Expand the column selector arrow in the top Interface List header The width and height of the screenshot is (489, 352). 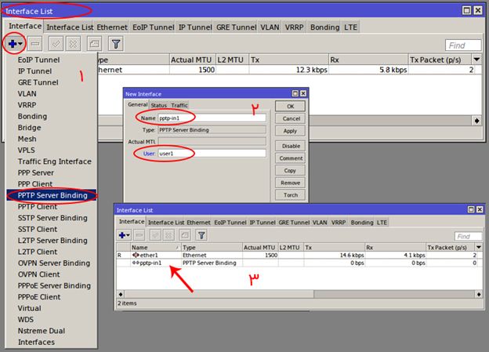click(476, 60)
